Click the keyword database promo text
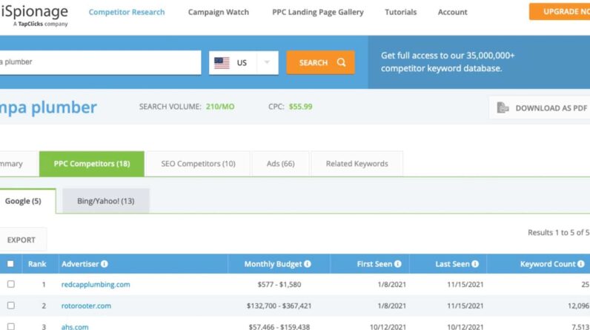Screen dimensions: 590x330 (448, 62)
